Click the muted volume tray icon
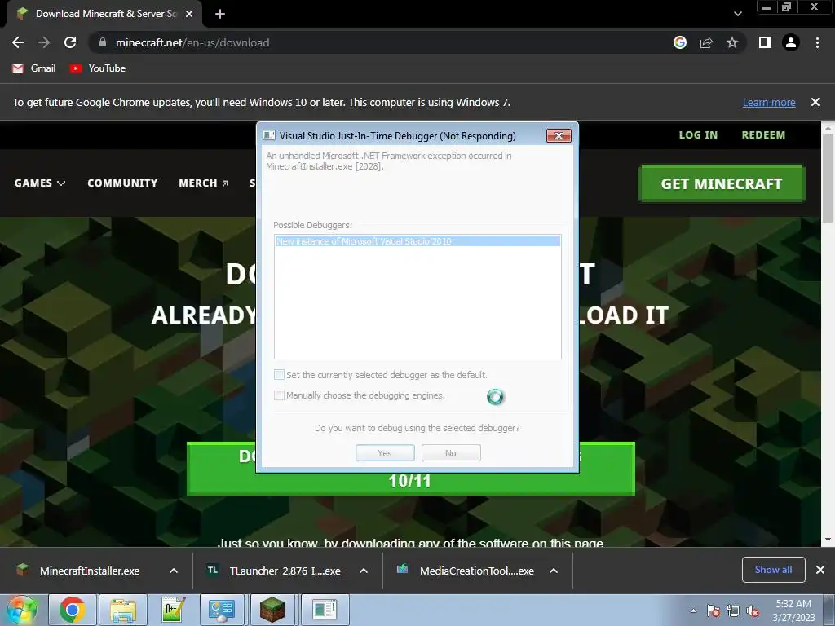Viewport: 835px width, 626px height. click(x=753, y=611)
